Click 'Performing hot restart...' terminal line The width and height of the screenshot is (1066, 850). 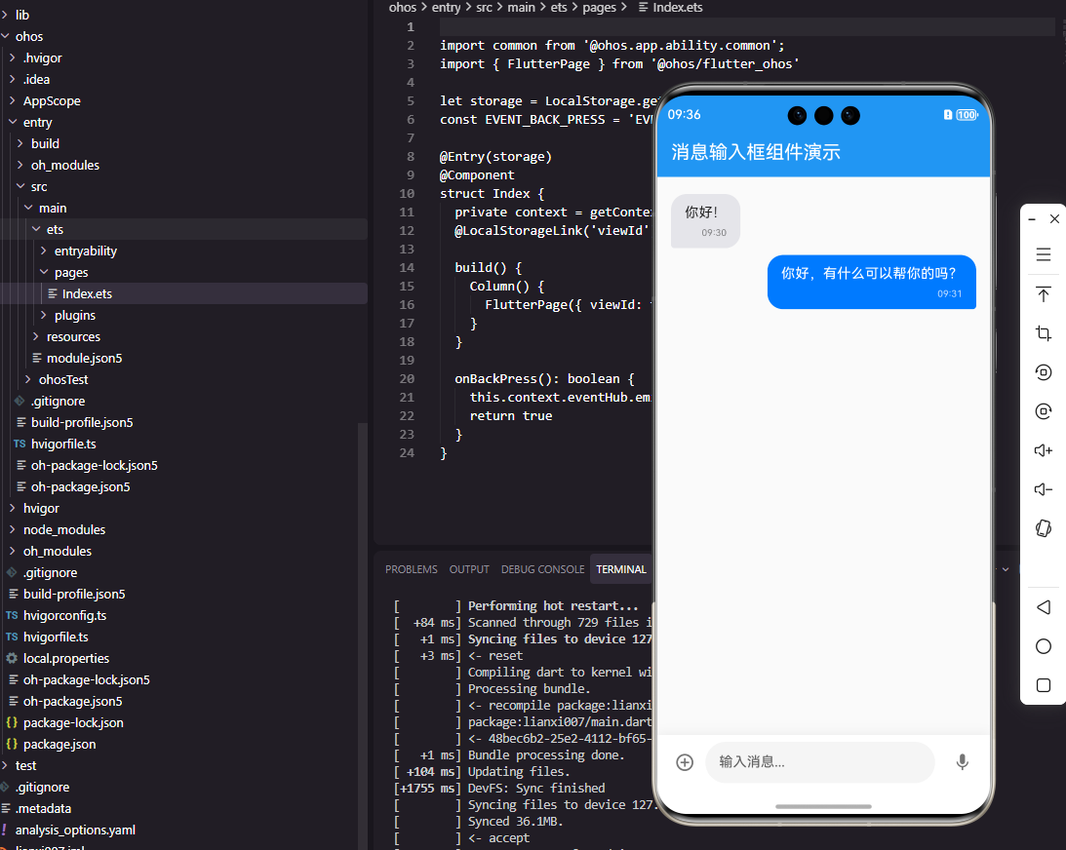click(553, 606)
